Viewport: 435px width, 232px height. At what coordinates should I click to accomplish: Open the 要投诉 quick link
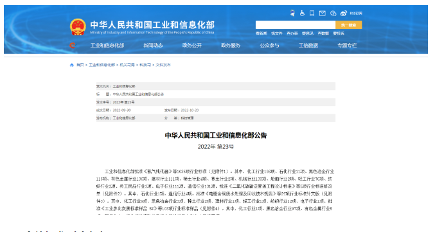click(x=339, y=33)
